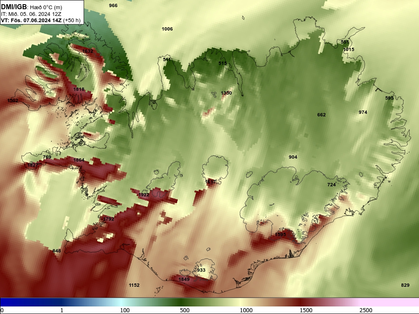Viewport: 419px width, 314px height.
Task: Click the 769 value label
Action: [x=47, y=157]
